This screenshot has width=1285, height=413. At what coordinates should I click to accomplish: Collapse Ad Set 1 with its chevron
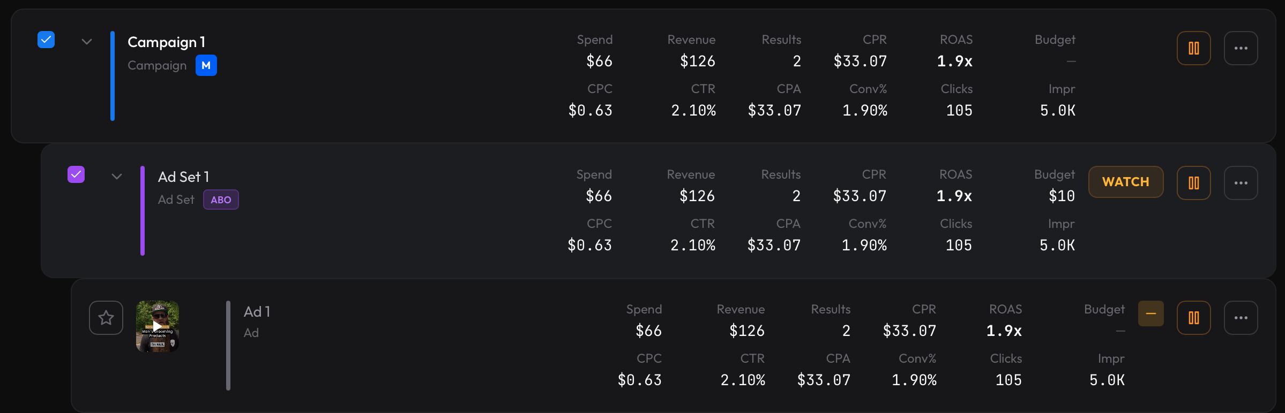point(117,177)
